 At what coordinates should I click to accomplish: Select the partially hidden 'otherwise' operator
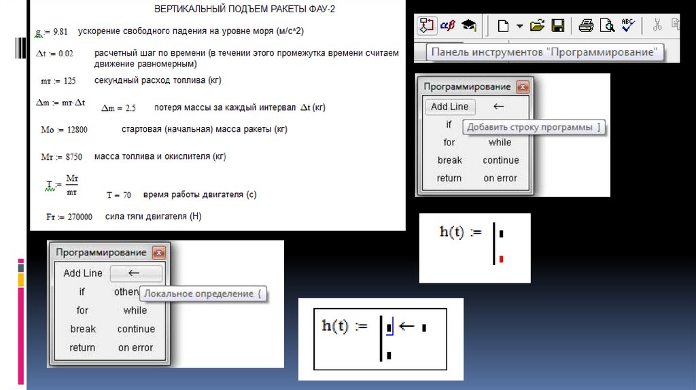126,291
